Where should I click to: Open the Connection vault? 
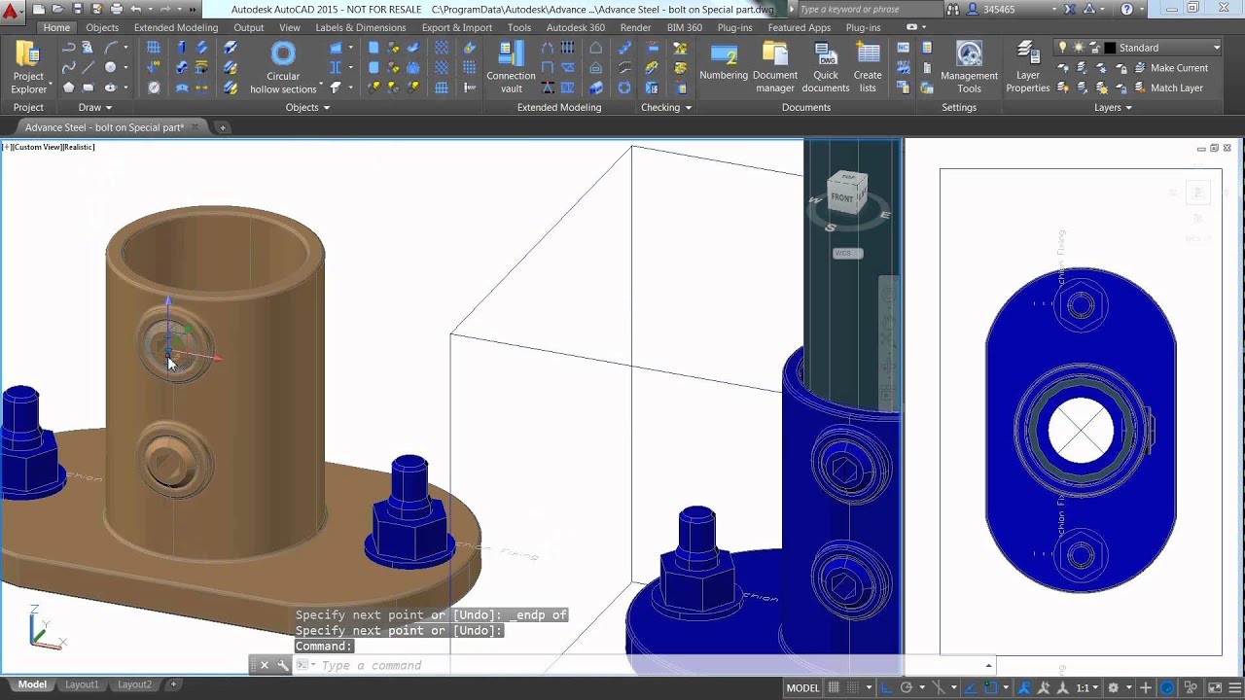click(x=511, y=67)
